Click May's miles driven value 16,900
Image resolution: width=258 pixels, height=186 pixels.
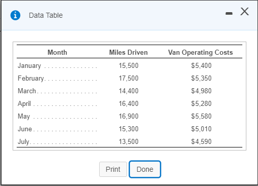(128, 116)
